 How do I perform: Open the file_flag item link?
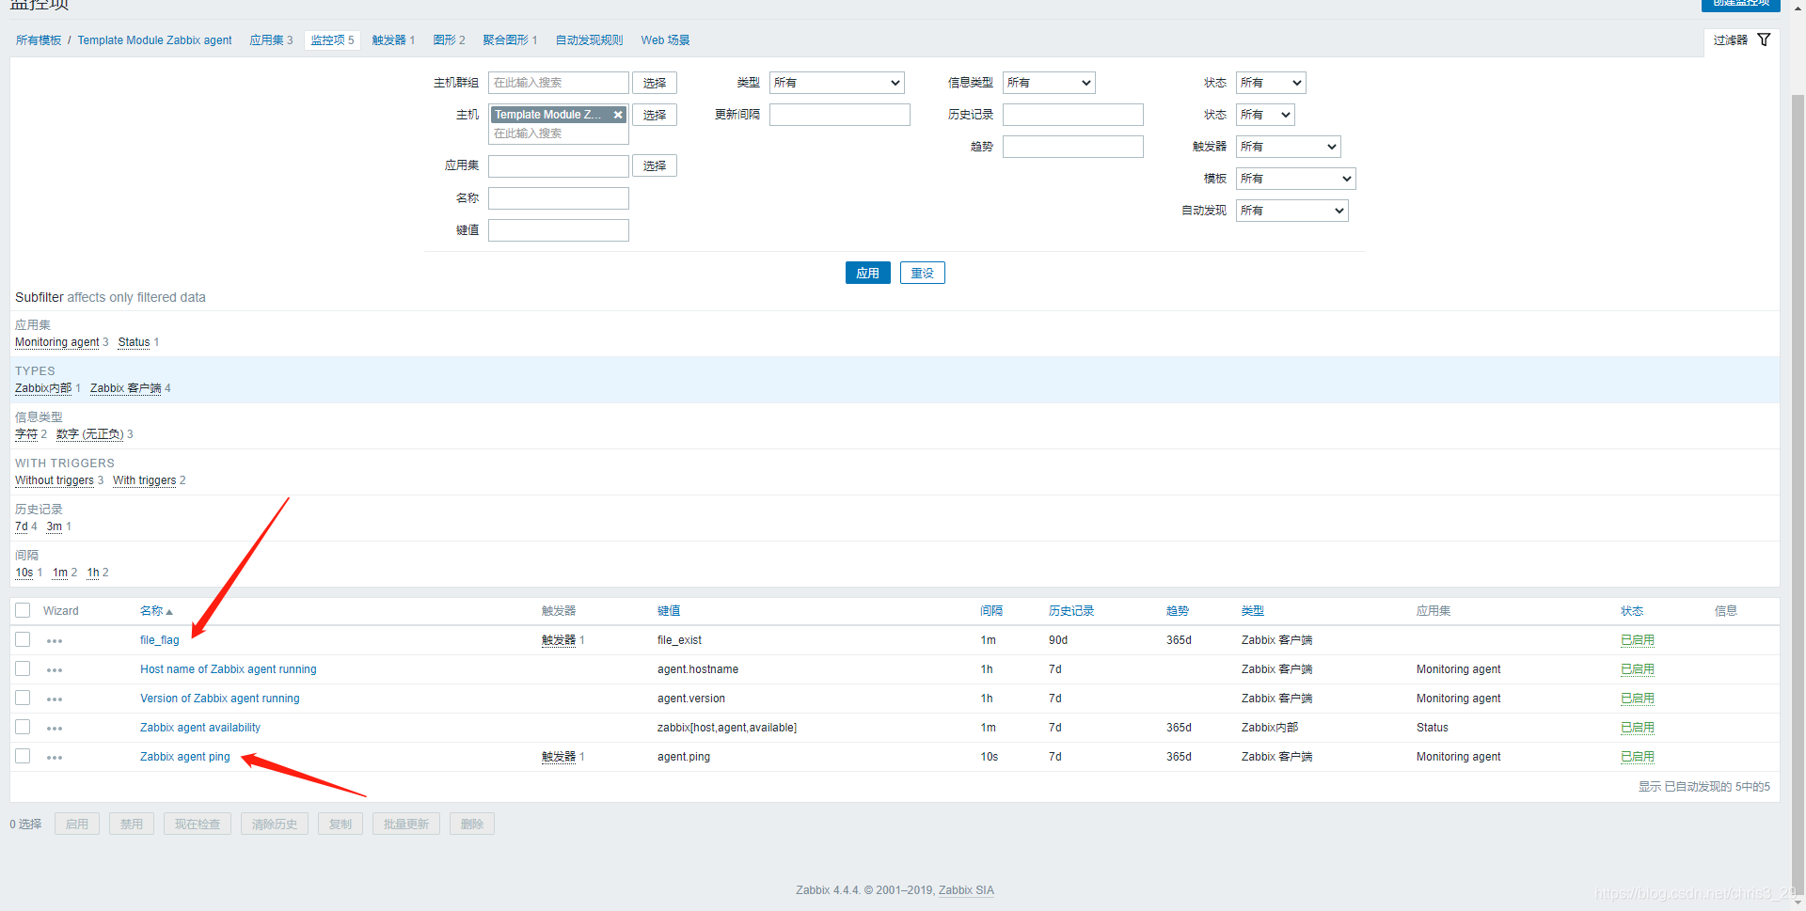click(x=159, y=640)
